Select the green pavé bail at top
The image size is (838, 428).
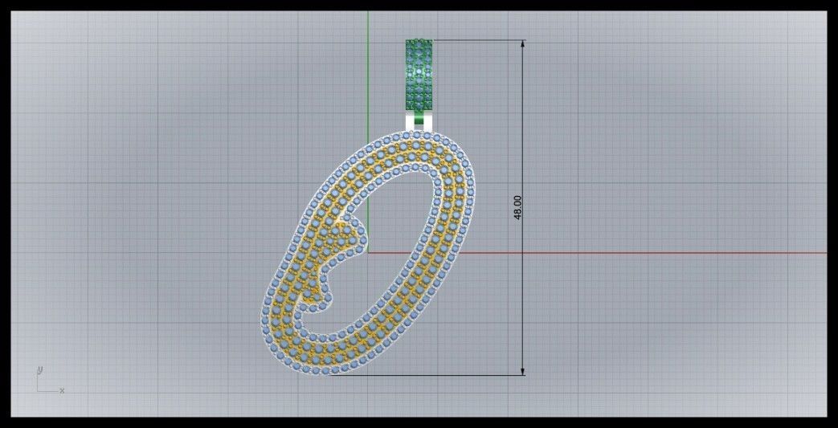click(419, 75)
